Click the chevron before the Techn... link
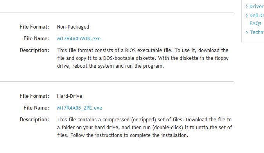This screenshot has width=264, height=153. 247,32
